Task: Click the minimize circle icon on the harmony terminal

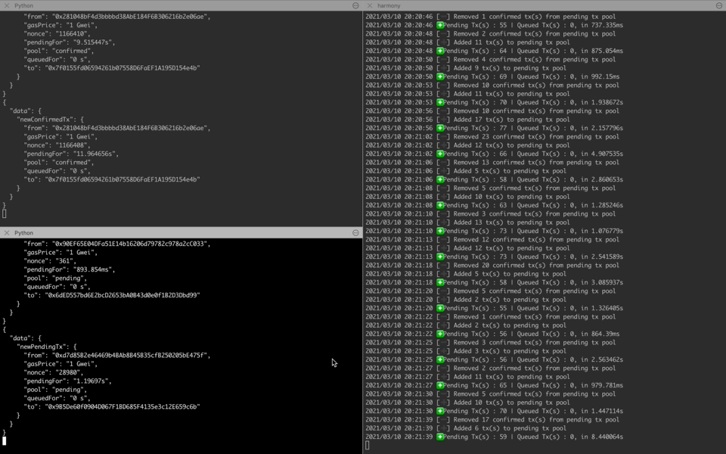Action: click(x=720, y=5)
